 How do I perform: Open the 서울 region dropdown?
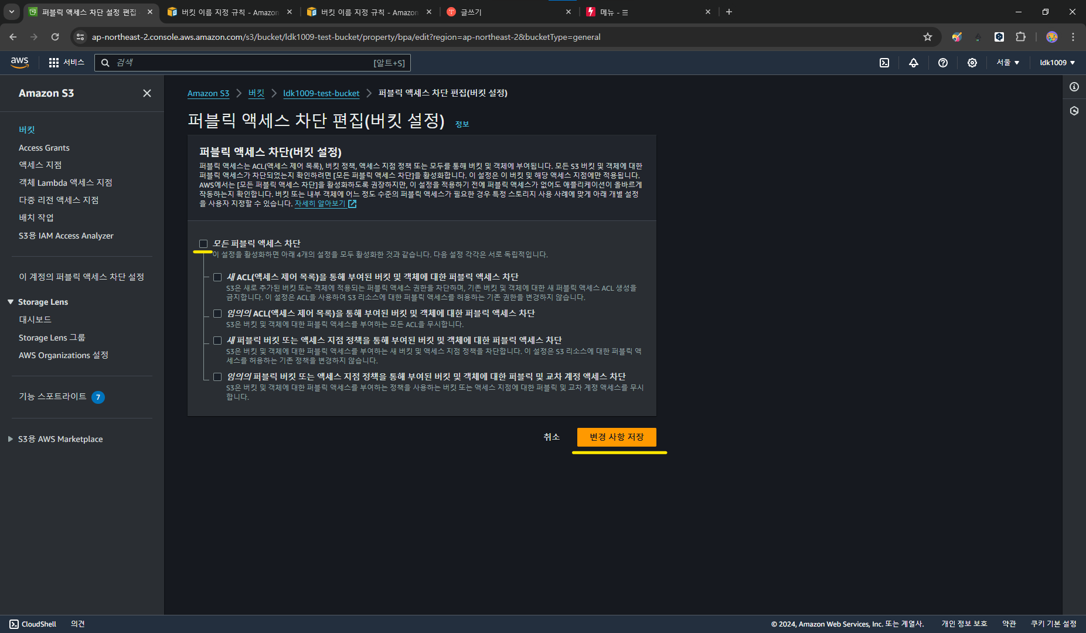tap(1008, 63)
